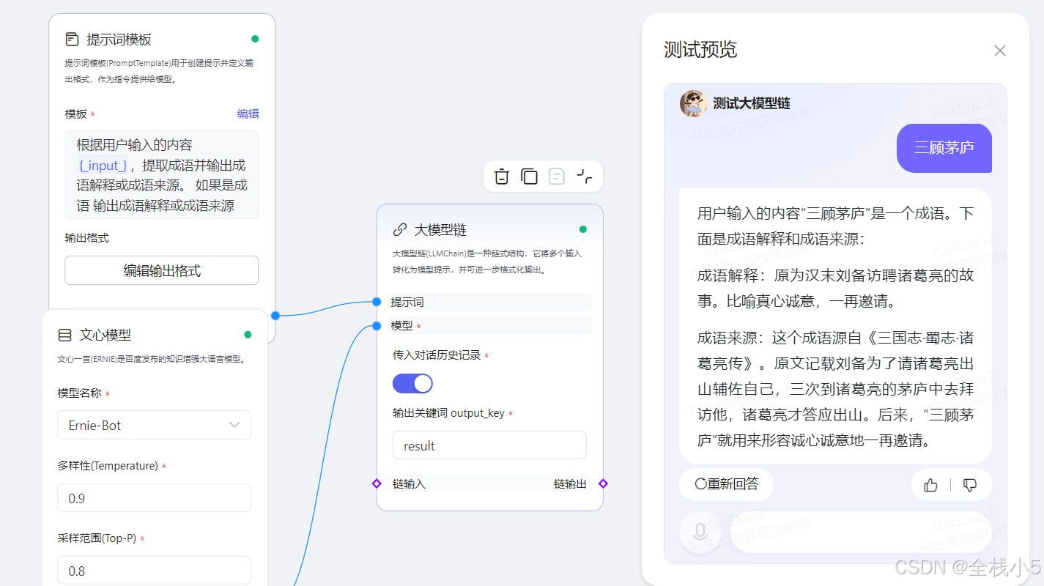This screenshot has width=1044, height=586.
Task: Click the 传入对话历史记录 label
Action: coord(437,355)
